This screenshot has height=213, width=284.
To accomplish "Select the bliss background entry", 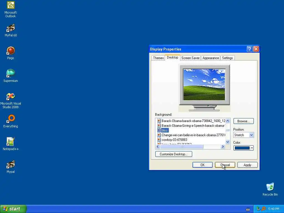I will pyautogui.click(x=165, y=130).
